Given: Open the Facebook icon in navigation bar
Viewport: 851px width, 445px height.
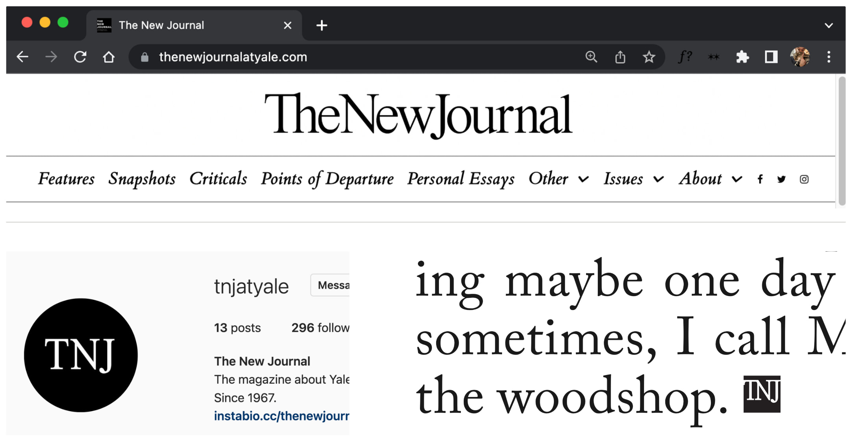Looking at the screenshot, I should click(x=760, y=179).
